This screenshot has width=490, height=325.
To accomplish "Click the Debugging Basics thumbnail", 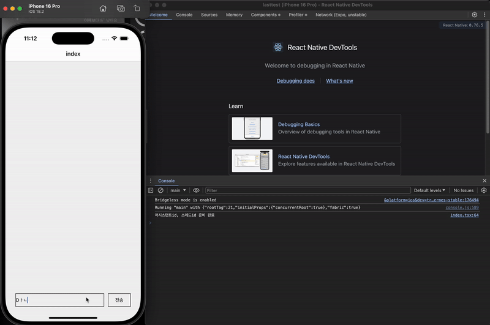I will (252, 129).
